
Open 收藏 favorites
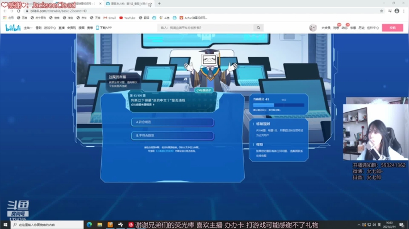(353, 28)
